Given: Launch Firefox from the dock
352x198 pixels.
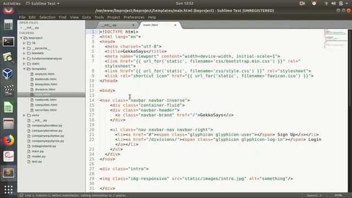Looking at the screenshot, I should (8, 140).
